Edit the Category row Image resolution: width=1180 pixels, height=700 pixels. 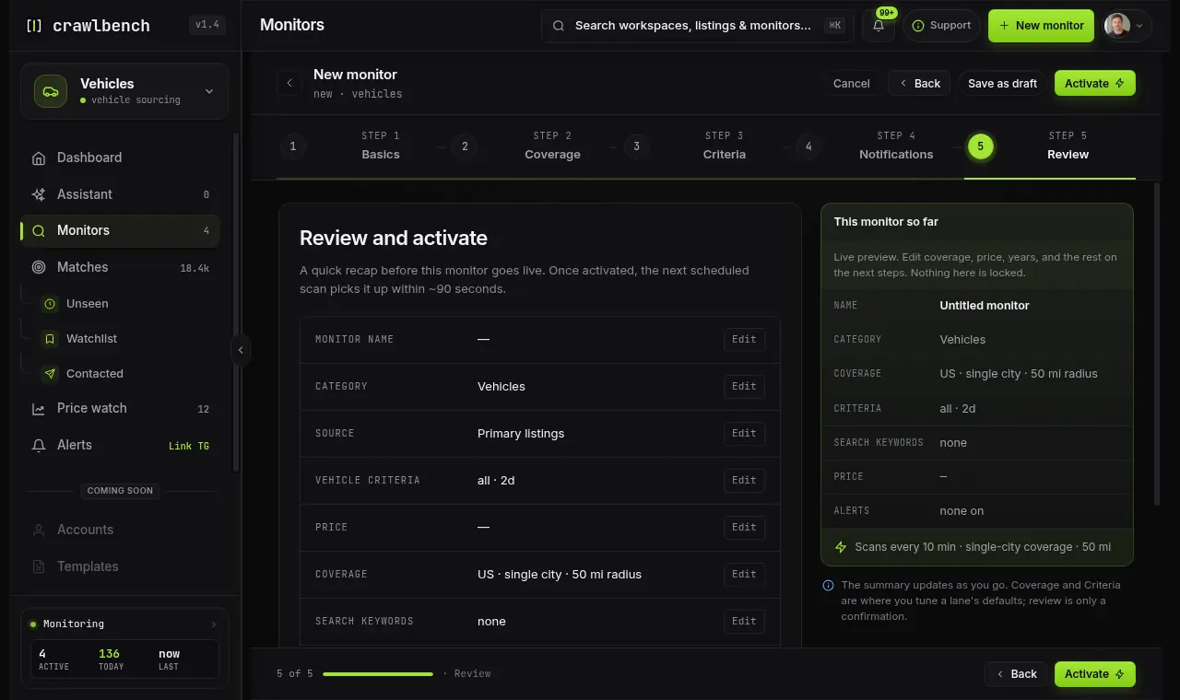coord(744,387)
